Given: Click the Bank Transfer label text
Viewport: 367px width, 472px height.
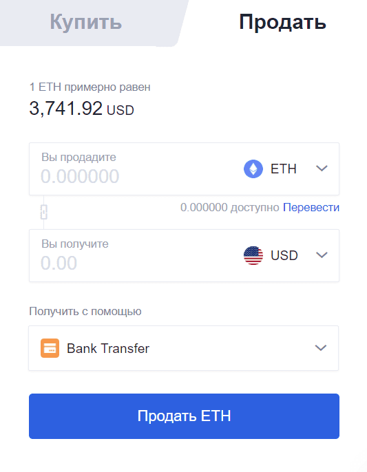Looking at the screenshot, I should tap(108, 349).
